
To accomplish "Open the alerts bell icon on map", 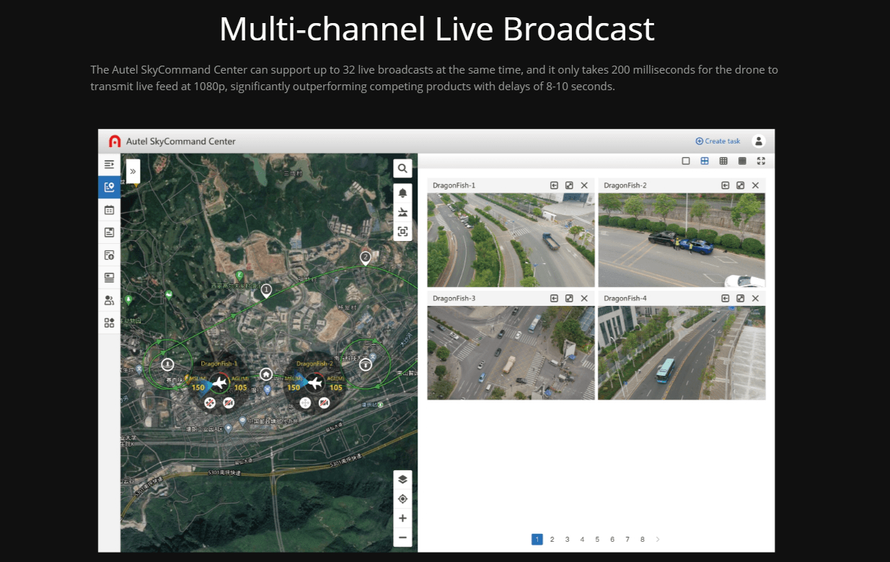I will pyautogui.click(x=402, y=193).
